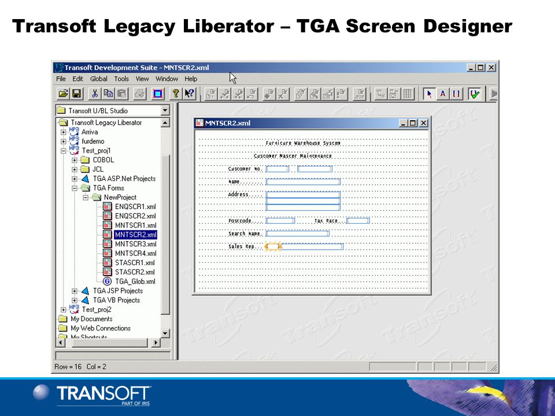Select the arrow pointer tool
555x416 pixels.
[x=430, y=94]
